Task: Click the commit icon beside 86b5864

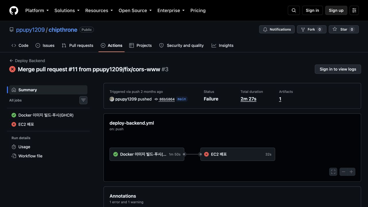Action: point(156,99)
